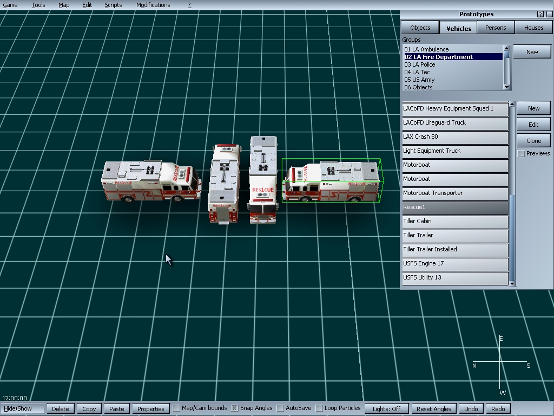
Task: Select USFS Engine 17 prototype
Action: (455, 264)
